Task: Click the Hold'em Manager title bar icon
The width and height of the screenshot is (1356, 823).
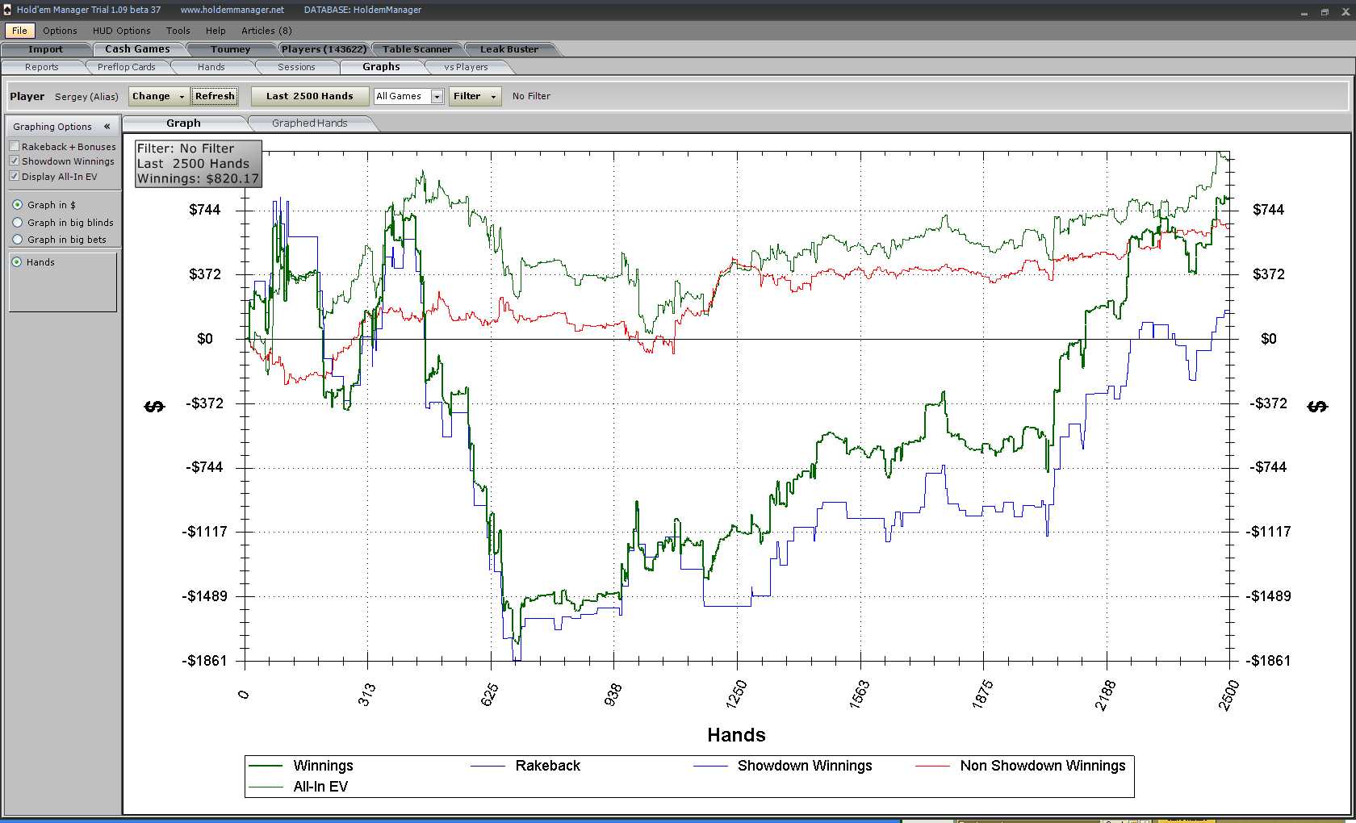Action: click(7, 10)
